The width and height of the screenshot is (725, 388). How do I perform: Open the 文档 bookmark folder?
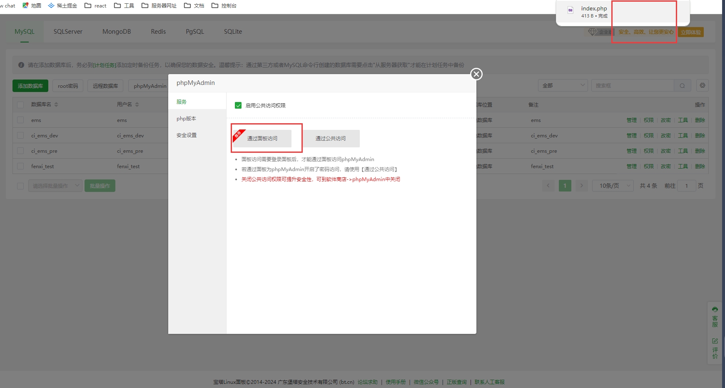tap(194, 5)
